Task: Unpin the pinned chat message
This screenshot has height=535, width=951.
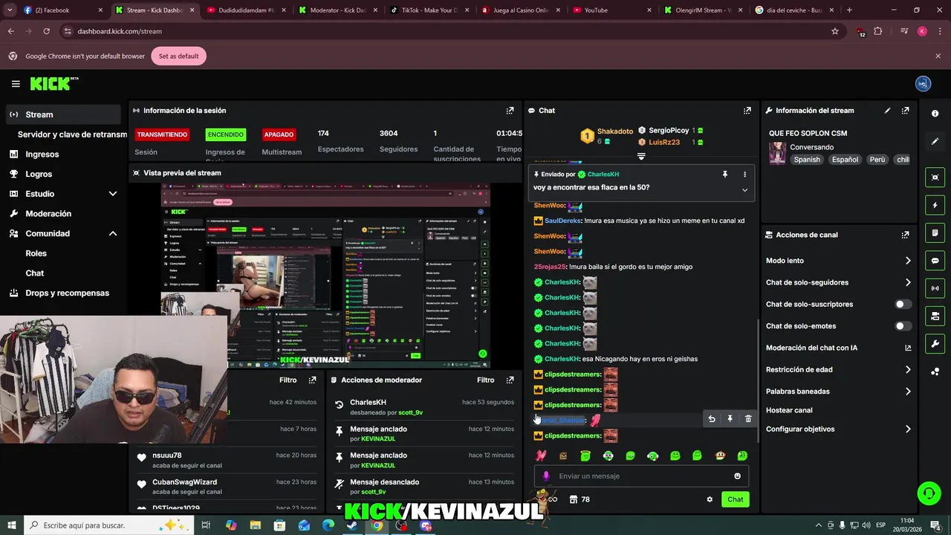Action: point(725,175)
